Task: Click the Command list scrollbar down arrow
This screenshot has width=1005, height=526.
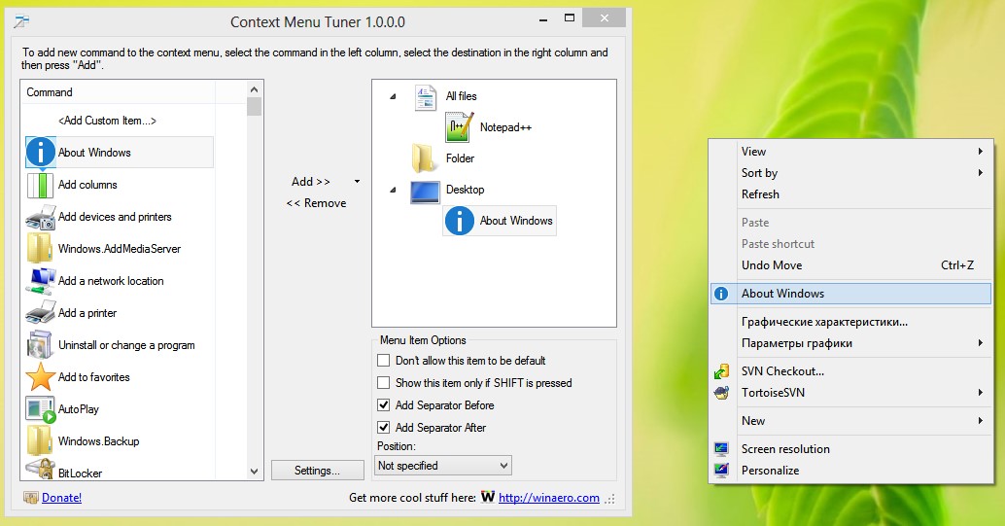Action: (x=255, y=472)
